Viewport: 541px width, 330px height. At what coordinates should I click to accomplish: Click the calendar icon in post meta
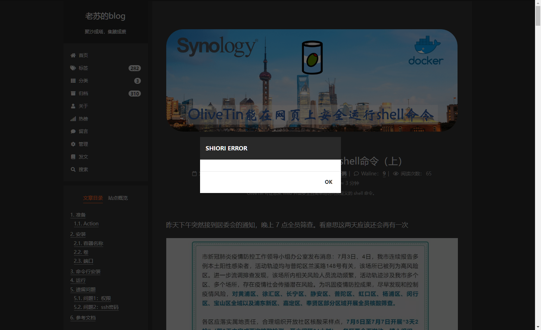(x=194, y=174)
